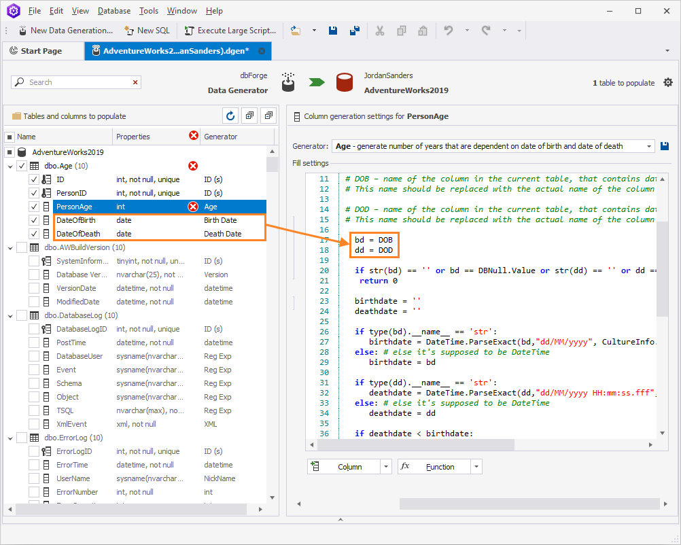Click the error icon on PersonAge row
The image size is (681, 545).
(193, 207)
